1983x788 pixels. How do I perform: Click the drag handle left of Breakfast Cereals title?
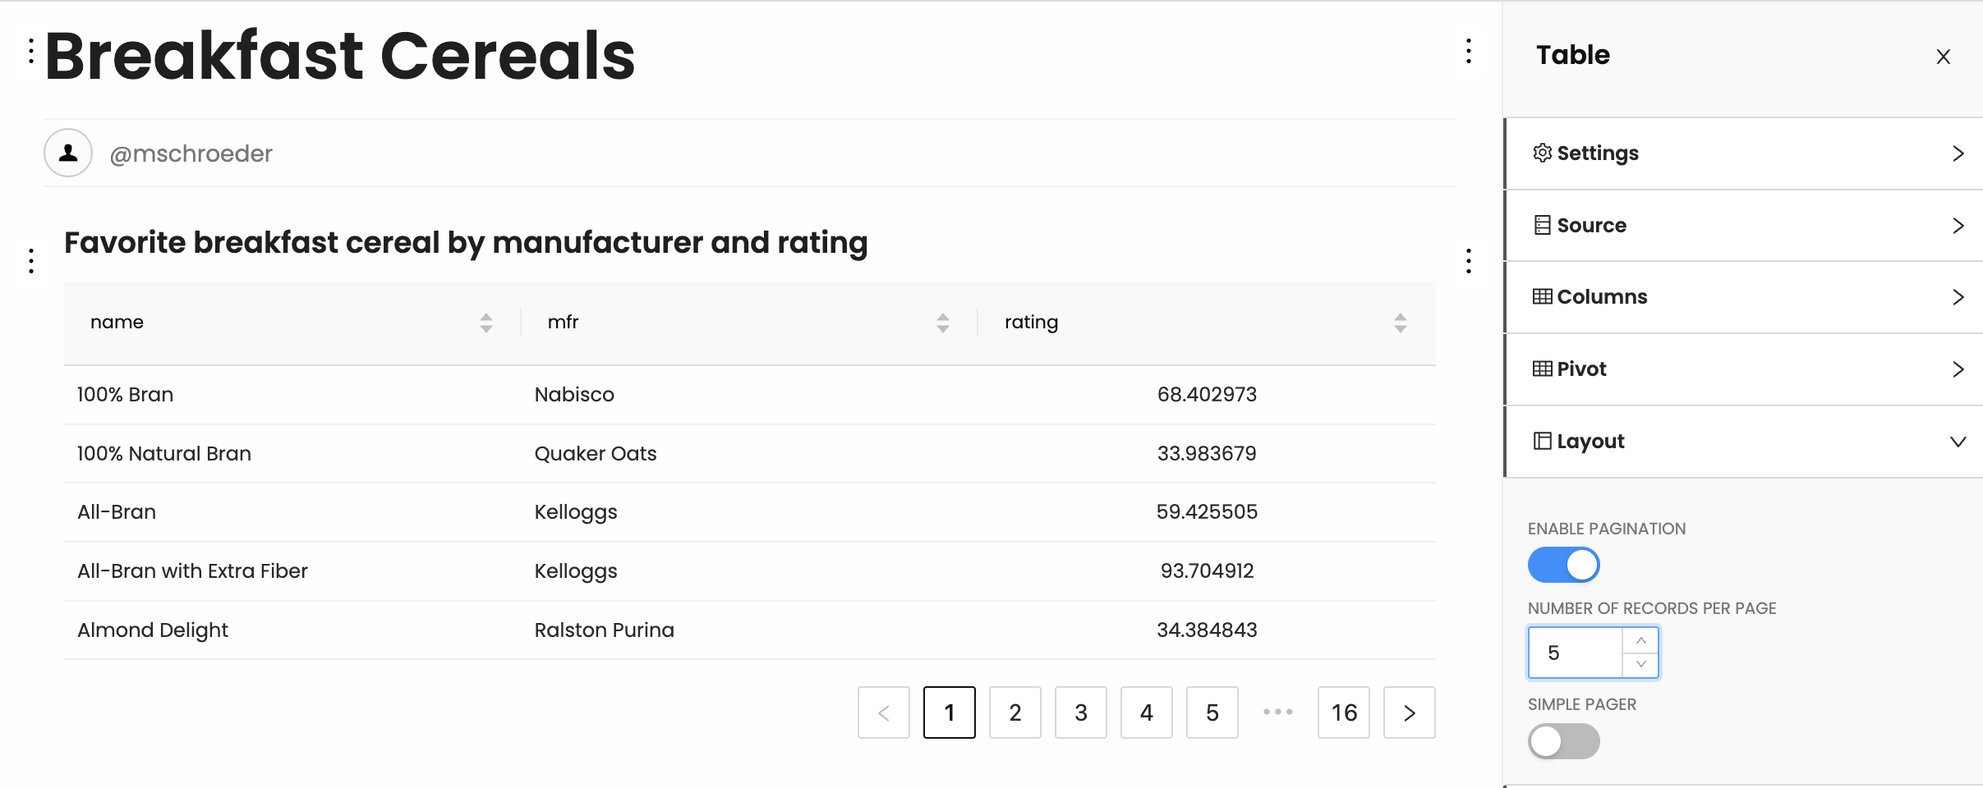(x=31, y=51)
